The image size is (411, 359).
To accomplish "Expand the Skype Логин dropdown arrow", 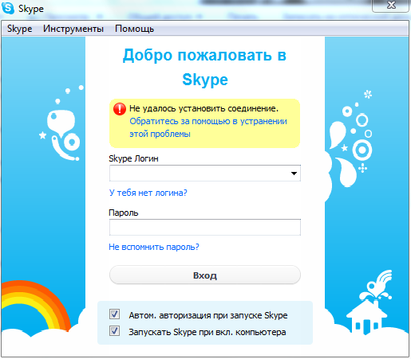I will [294, 174].
